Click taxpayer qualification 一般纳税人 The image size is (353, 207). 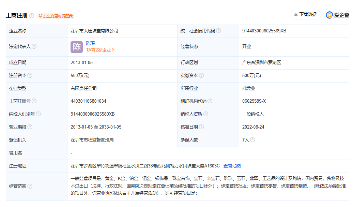253,114
